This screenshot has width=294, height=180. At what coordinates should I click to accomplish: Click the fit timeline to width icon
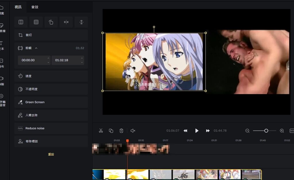[x=292, y=131]
